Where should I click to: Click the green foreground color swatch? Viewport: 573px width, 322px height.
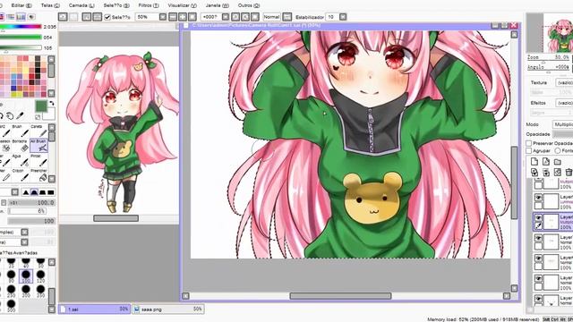[41, 106]
